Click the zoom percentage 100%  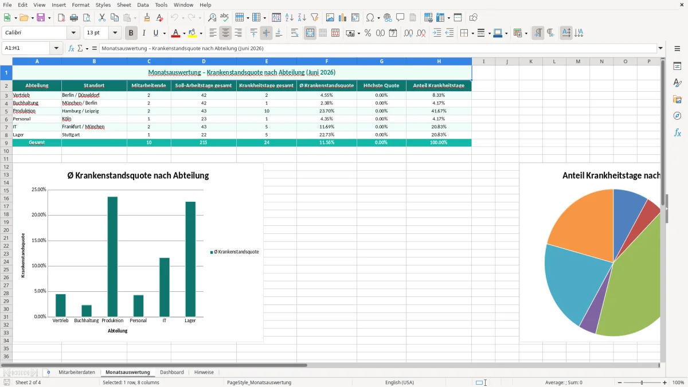click(678, 382)
